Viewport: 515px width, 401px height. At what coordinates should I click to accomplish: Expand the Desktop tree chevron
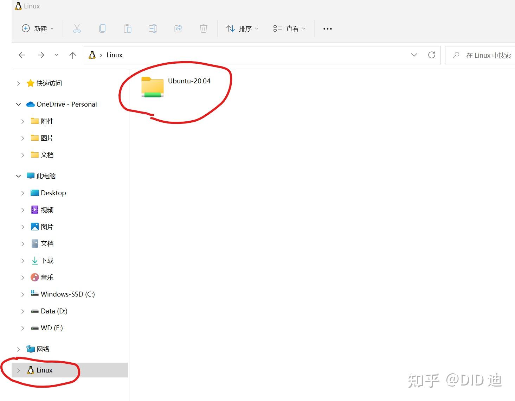click(x=22, y=193)
